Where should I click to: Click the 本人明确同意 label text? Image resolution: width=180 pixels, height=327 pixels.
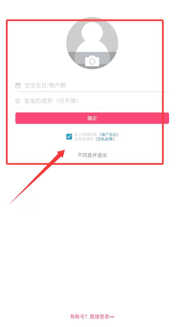click(x=86, y=135)
